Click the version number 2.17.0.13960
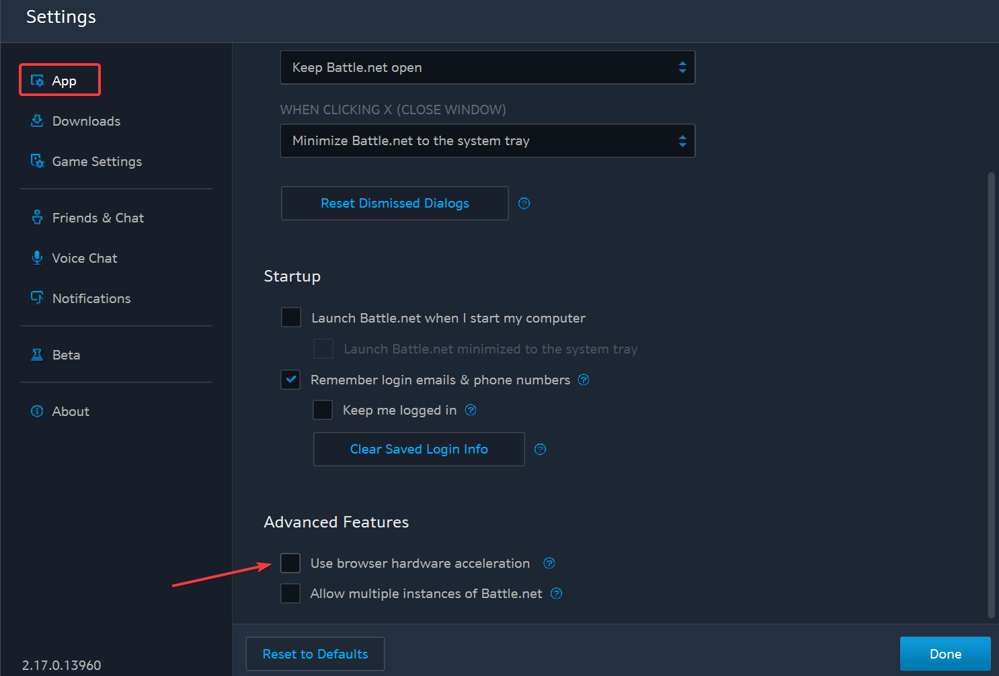 click(62, 665)
